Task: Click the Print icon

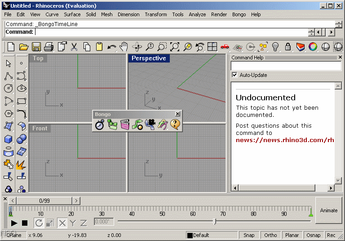Action: click(x=49, y=47)
